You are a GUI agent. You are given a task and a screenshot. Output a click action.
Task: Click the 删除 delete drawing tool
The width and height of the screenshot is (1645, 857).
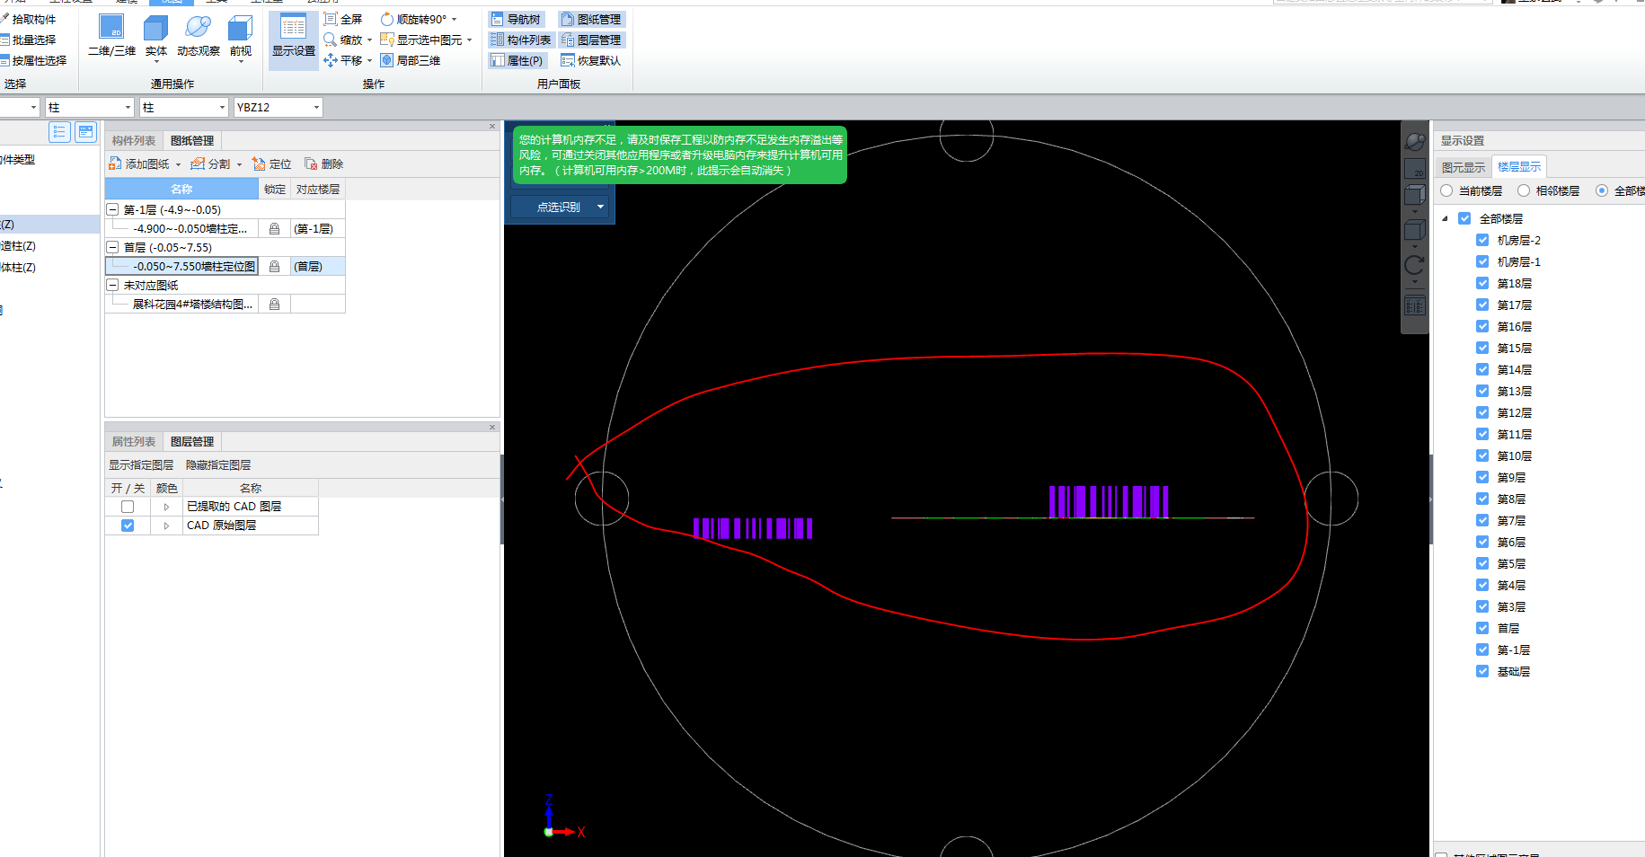324,163
